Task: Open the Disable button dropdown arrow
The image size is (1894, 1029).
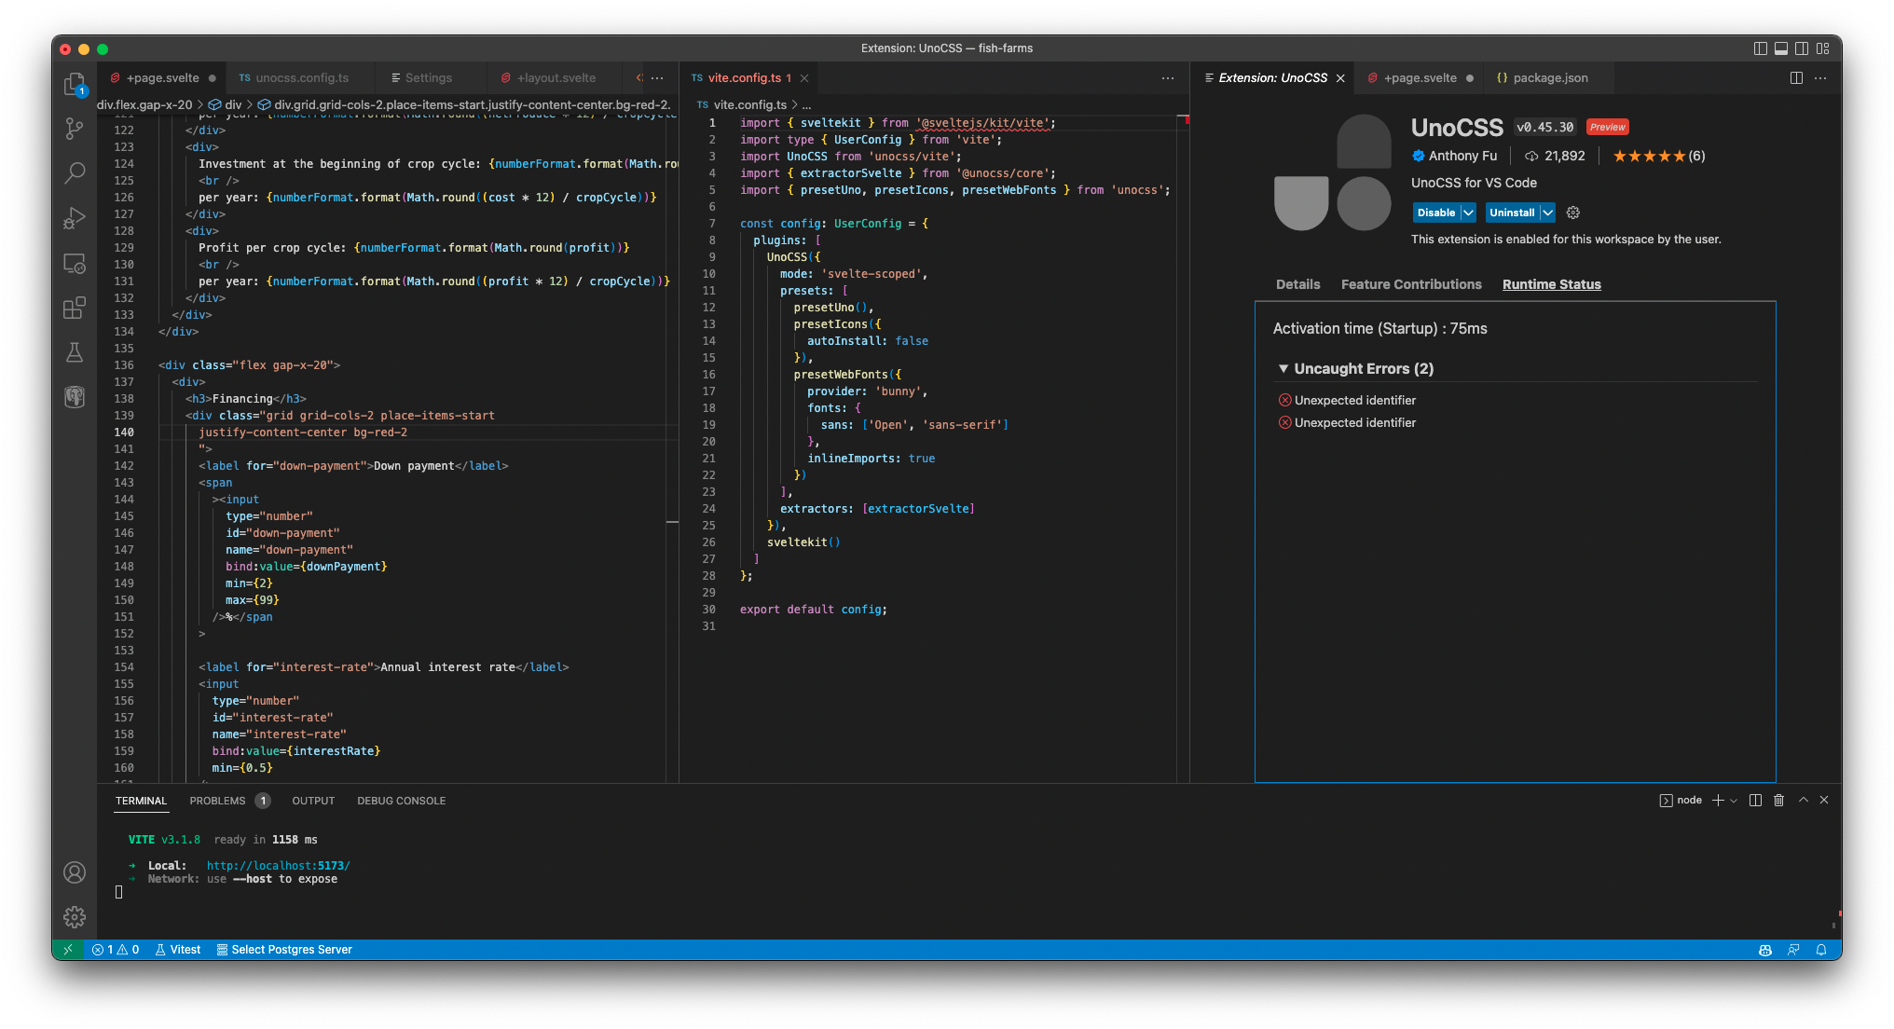Action: coord(1468,213)
